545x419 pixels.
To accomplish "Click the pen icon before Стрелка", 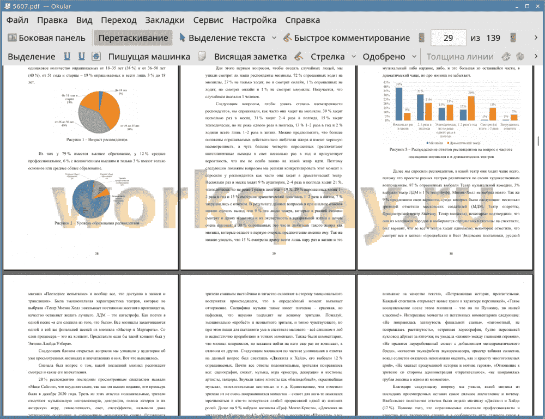I will (299, 56).
